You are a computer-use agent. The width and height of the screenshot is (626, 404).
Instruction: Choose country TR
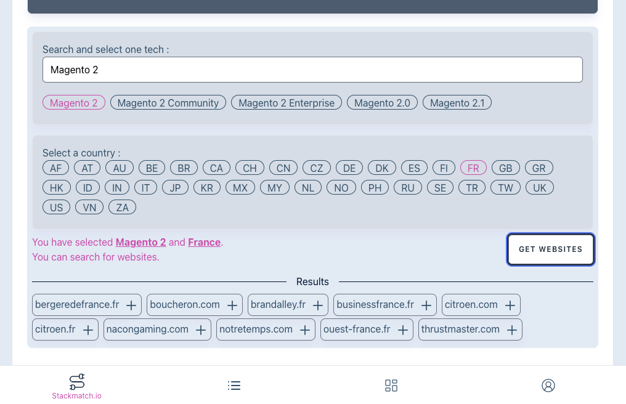pyautogui.click(x=472, y=187)
